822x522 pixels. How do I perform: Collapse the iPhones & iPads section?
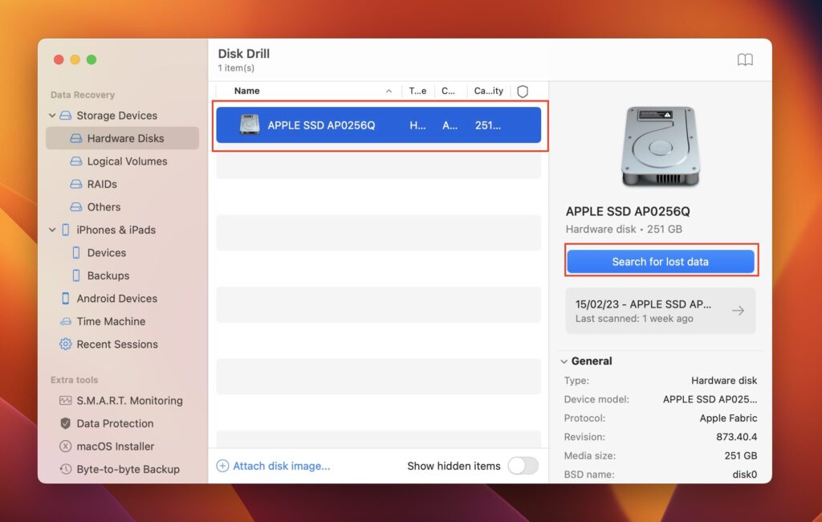[52, 230]
